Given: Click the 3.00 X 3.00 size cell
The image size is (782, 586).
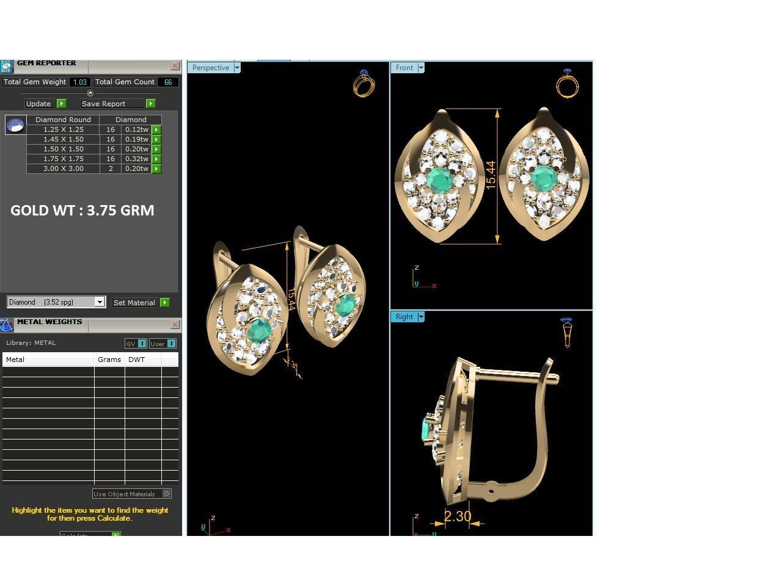Looking at the screenshot, I should pyautogui.click(x=64, y=168).
